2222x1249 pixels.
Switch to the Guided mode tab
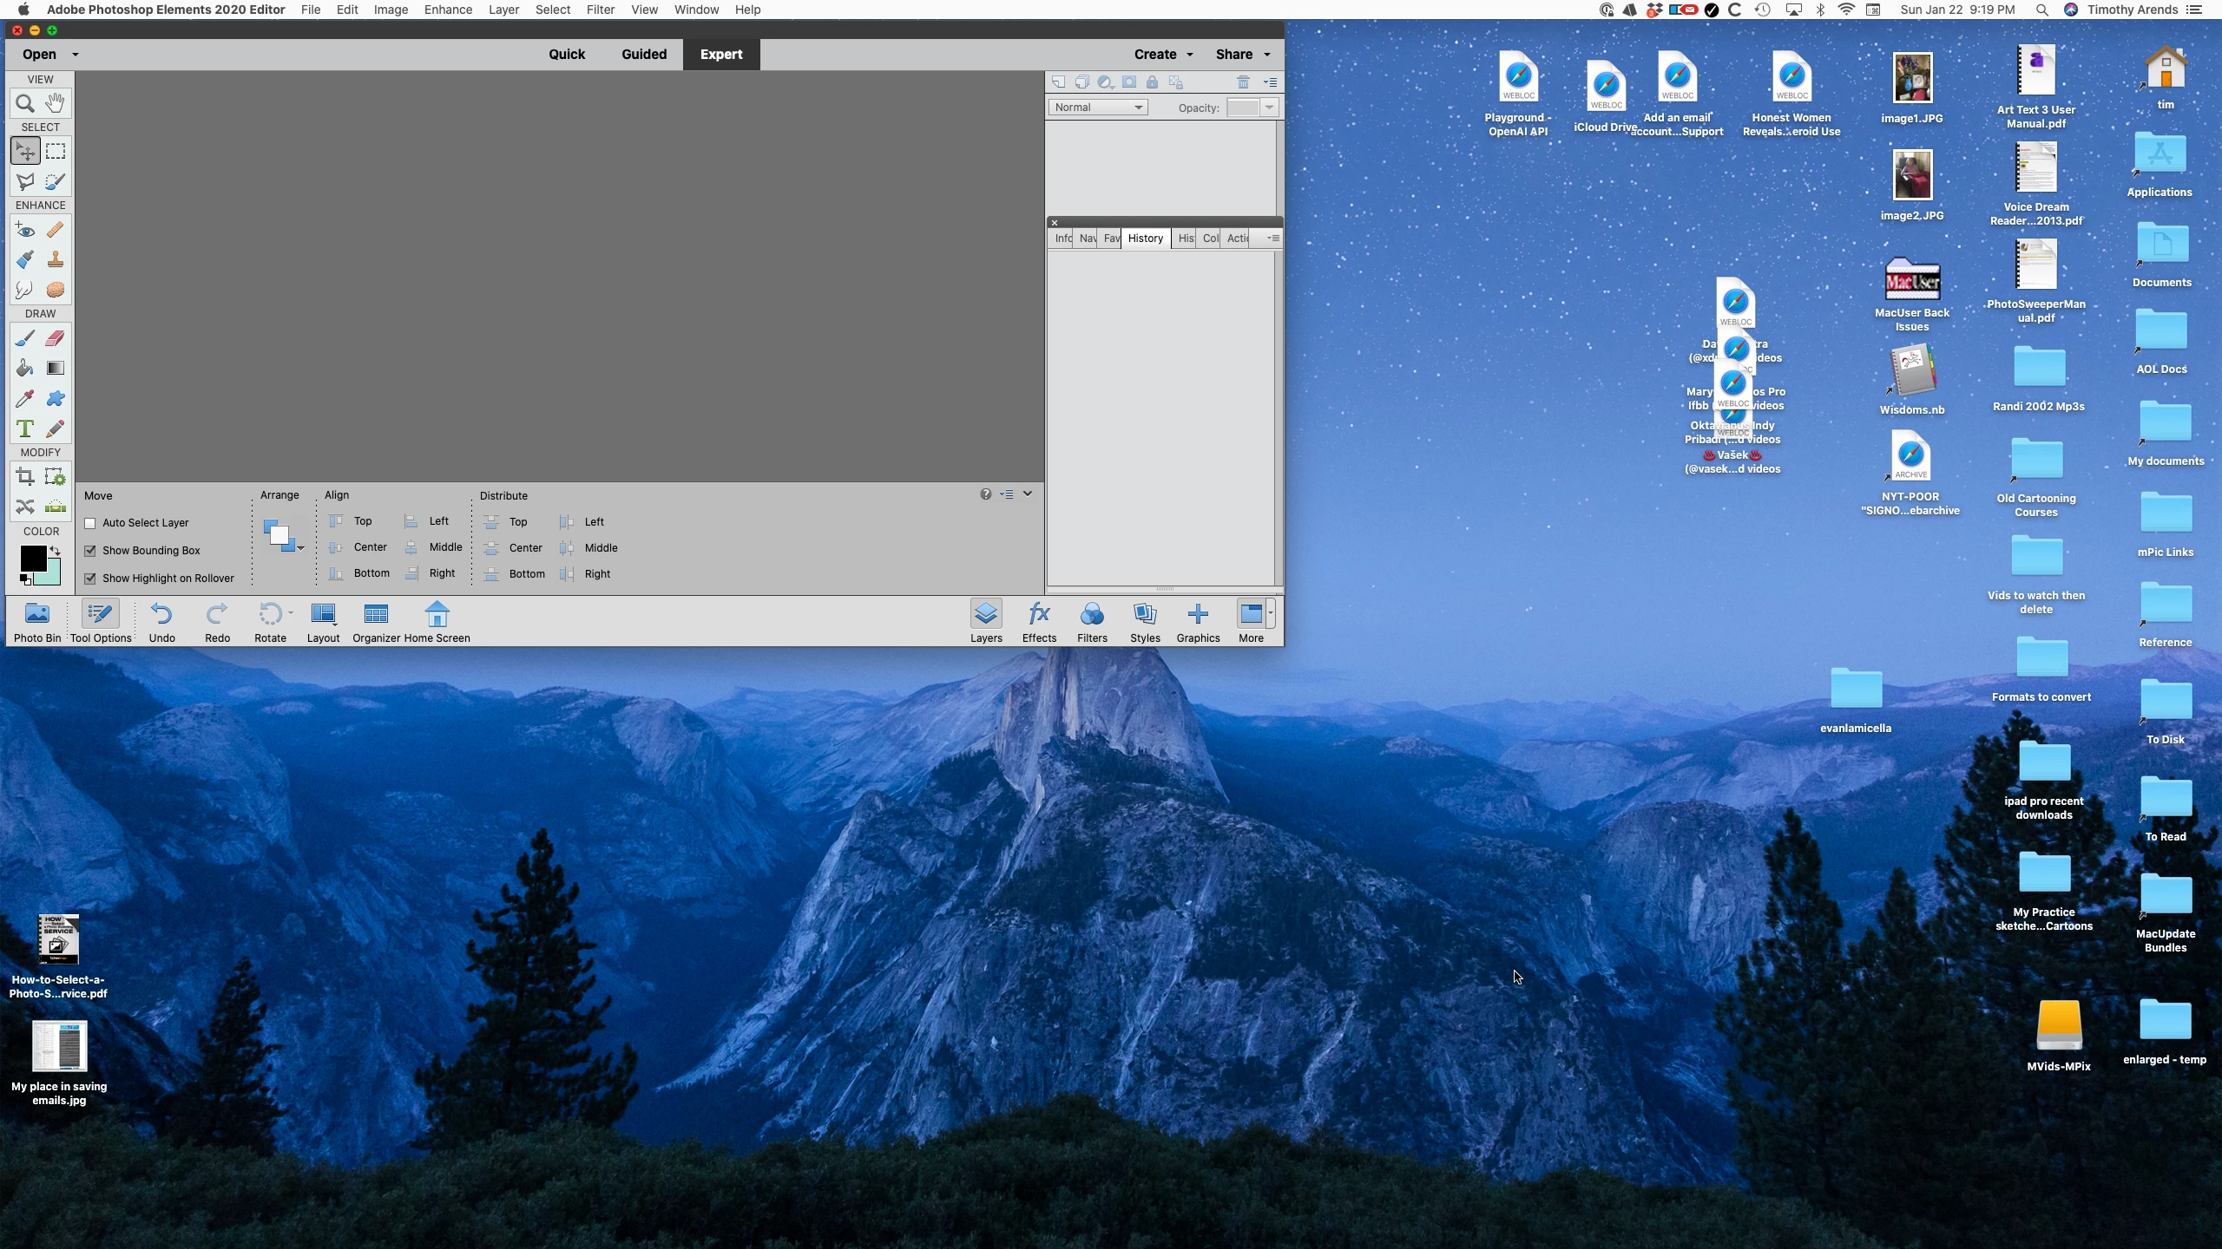[643, 54]
